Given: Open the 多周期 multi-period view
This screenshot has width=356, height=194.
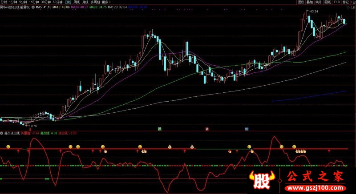Looking at the screenshot, I should pos(95,2).
